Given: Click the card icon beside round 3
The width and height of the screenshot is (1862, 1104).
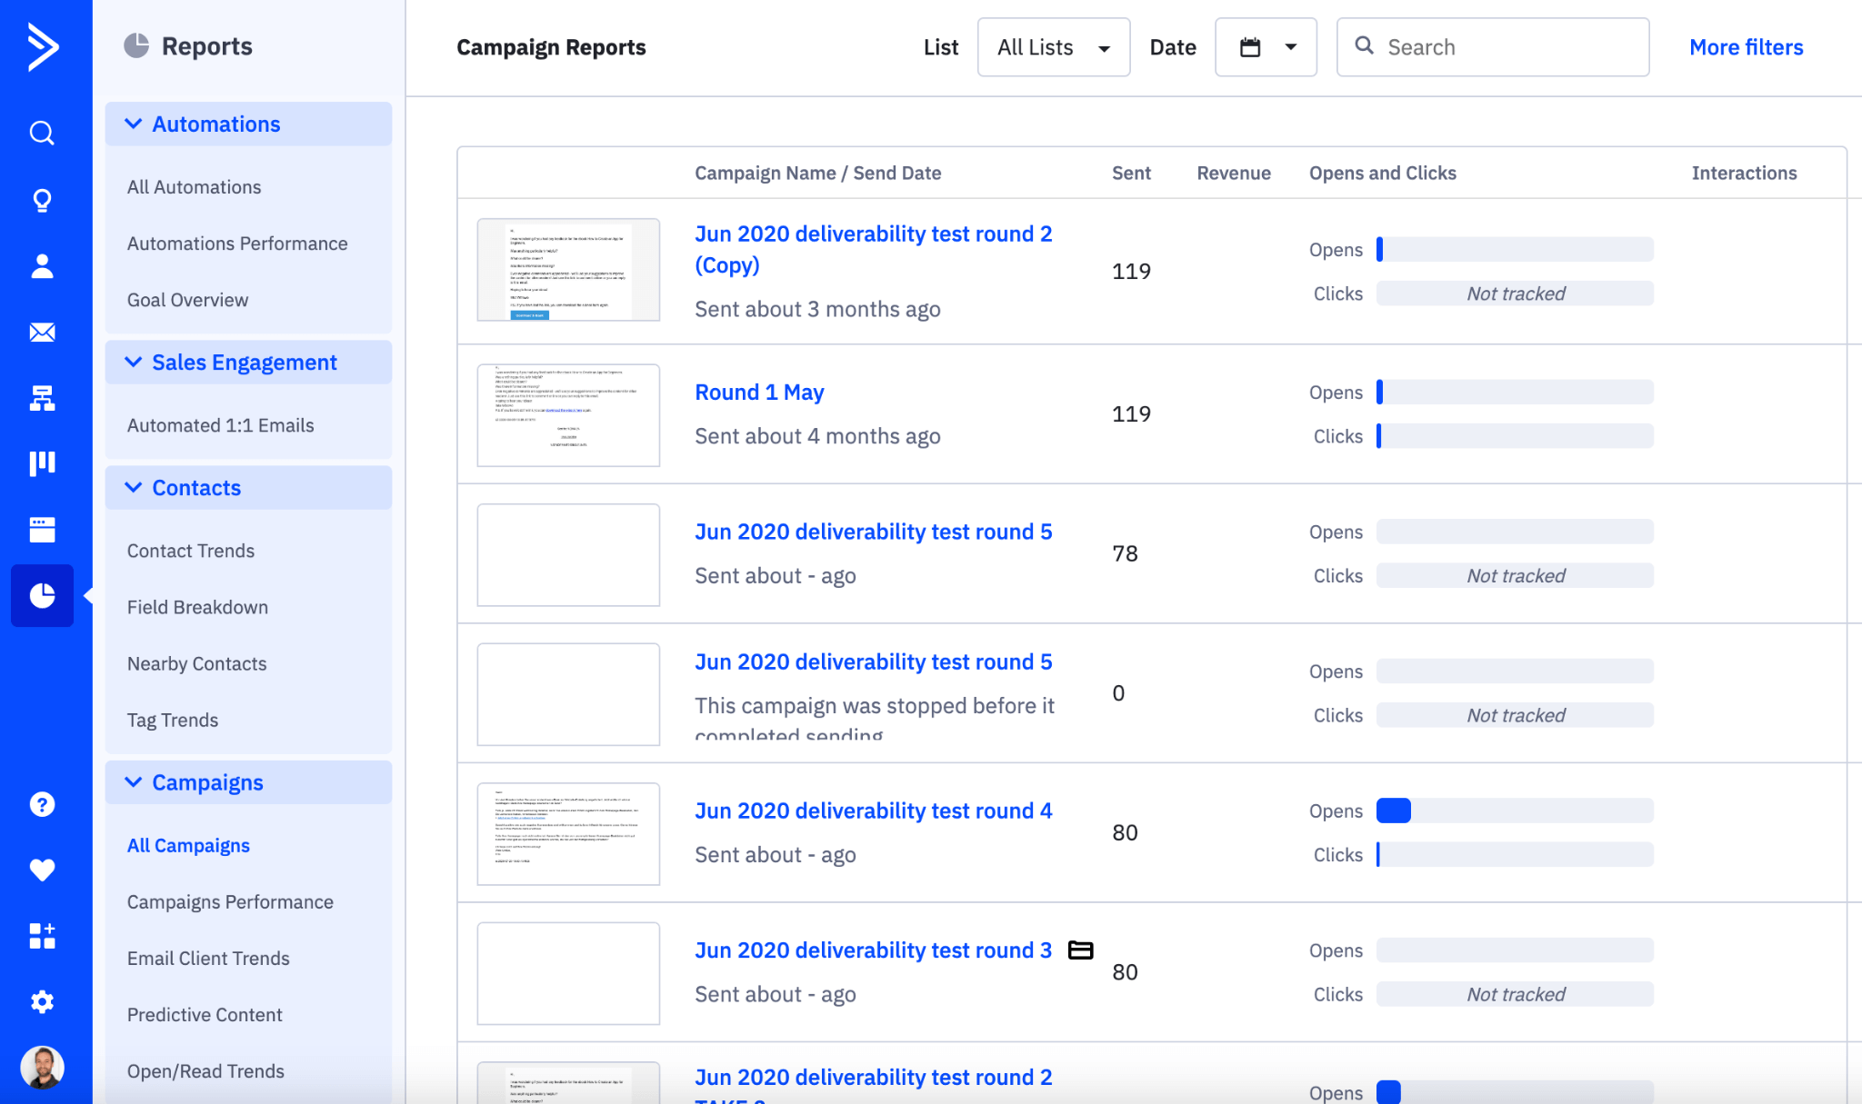Looking at the screenshot, I should coord(1080,950).
